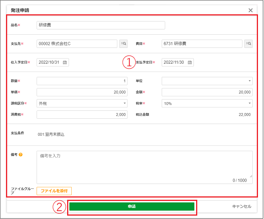Click the 備考 text area
264x219 pixels.
tap(144, 167)
